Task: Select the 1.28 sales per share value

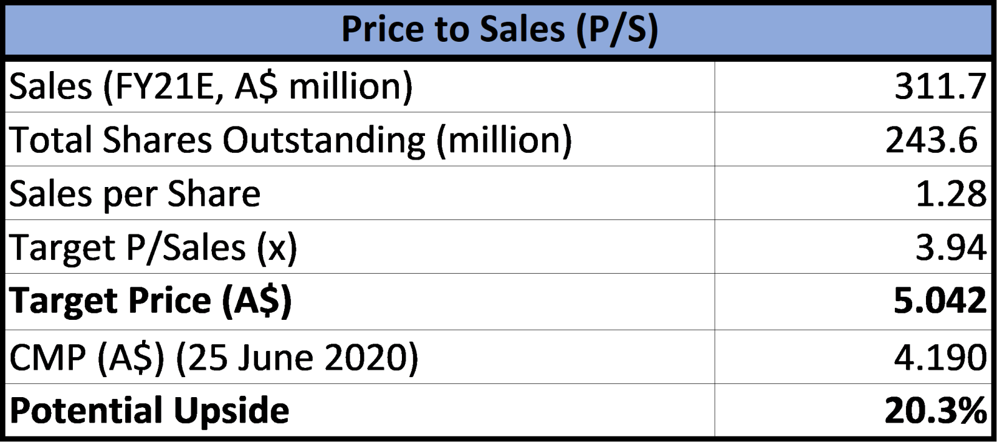Action: click(x=852, y=193)
